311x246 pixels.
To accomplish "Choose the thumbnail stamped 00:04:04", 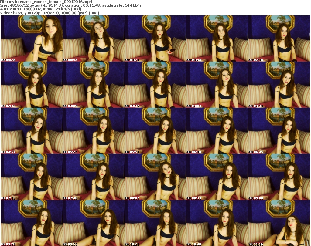I will click(x=217, y=85).
